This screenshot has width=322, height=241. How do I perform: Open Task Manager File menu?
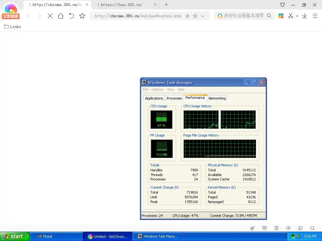coord(145,89)
